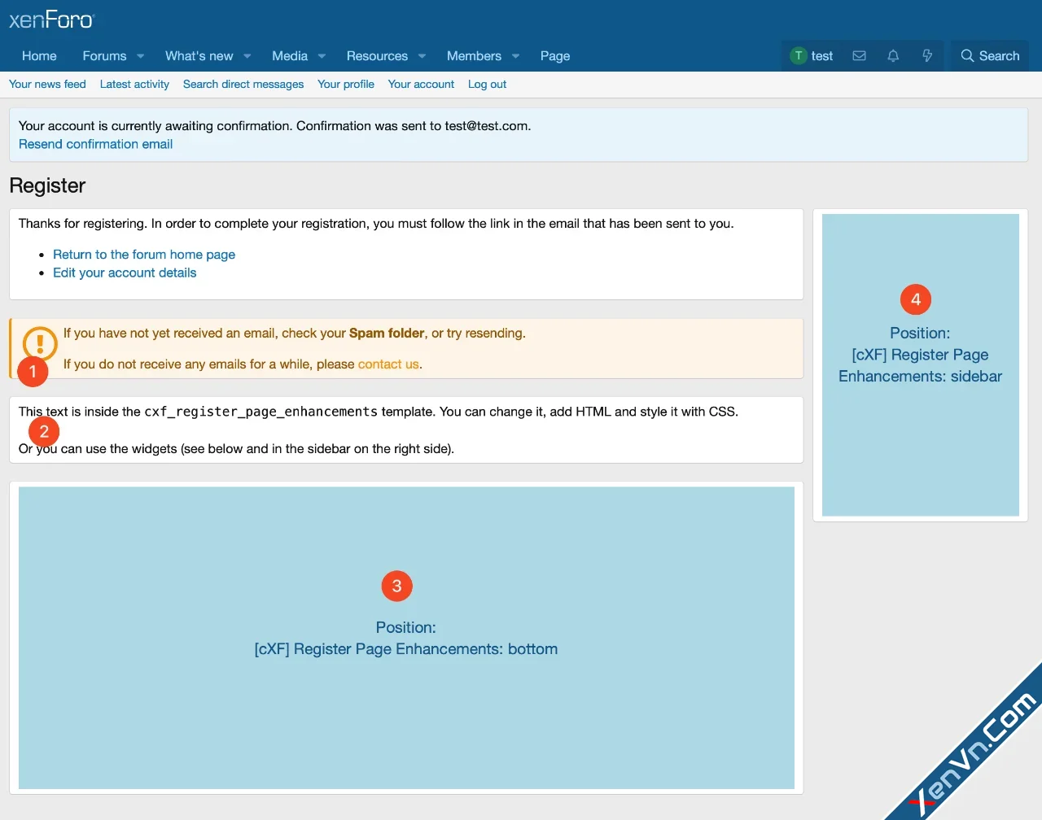Click the lightning bolt what's new icon
This screenshot has width=1042, height=820.
click(x=926, y=56)
